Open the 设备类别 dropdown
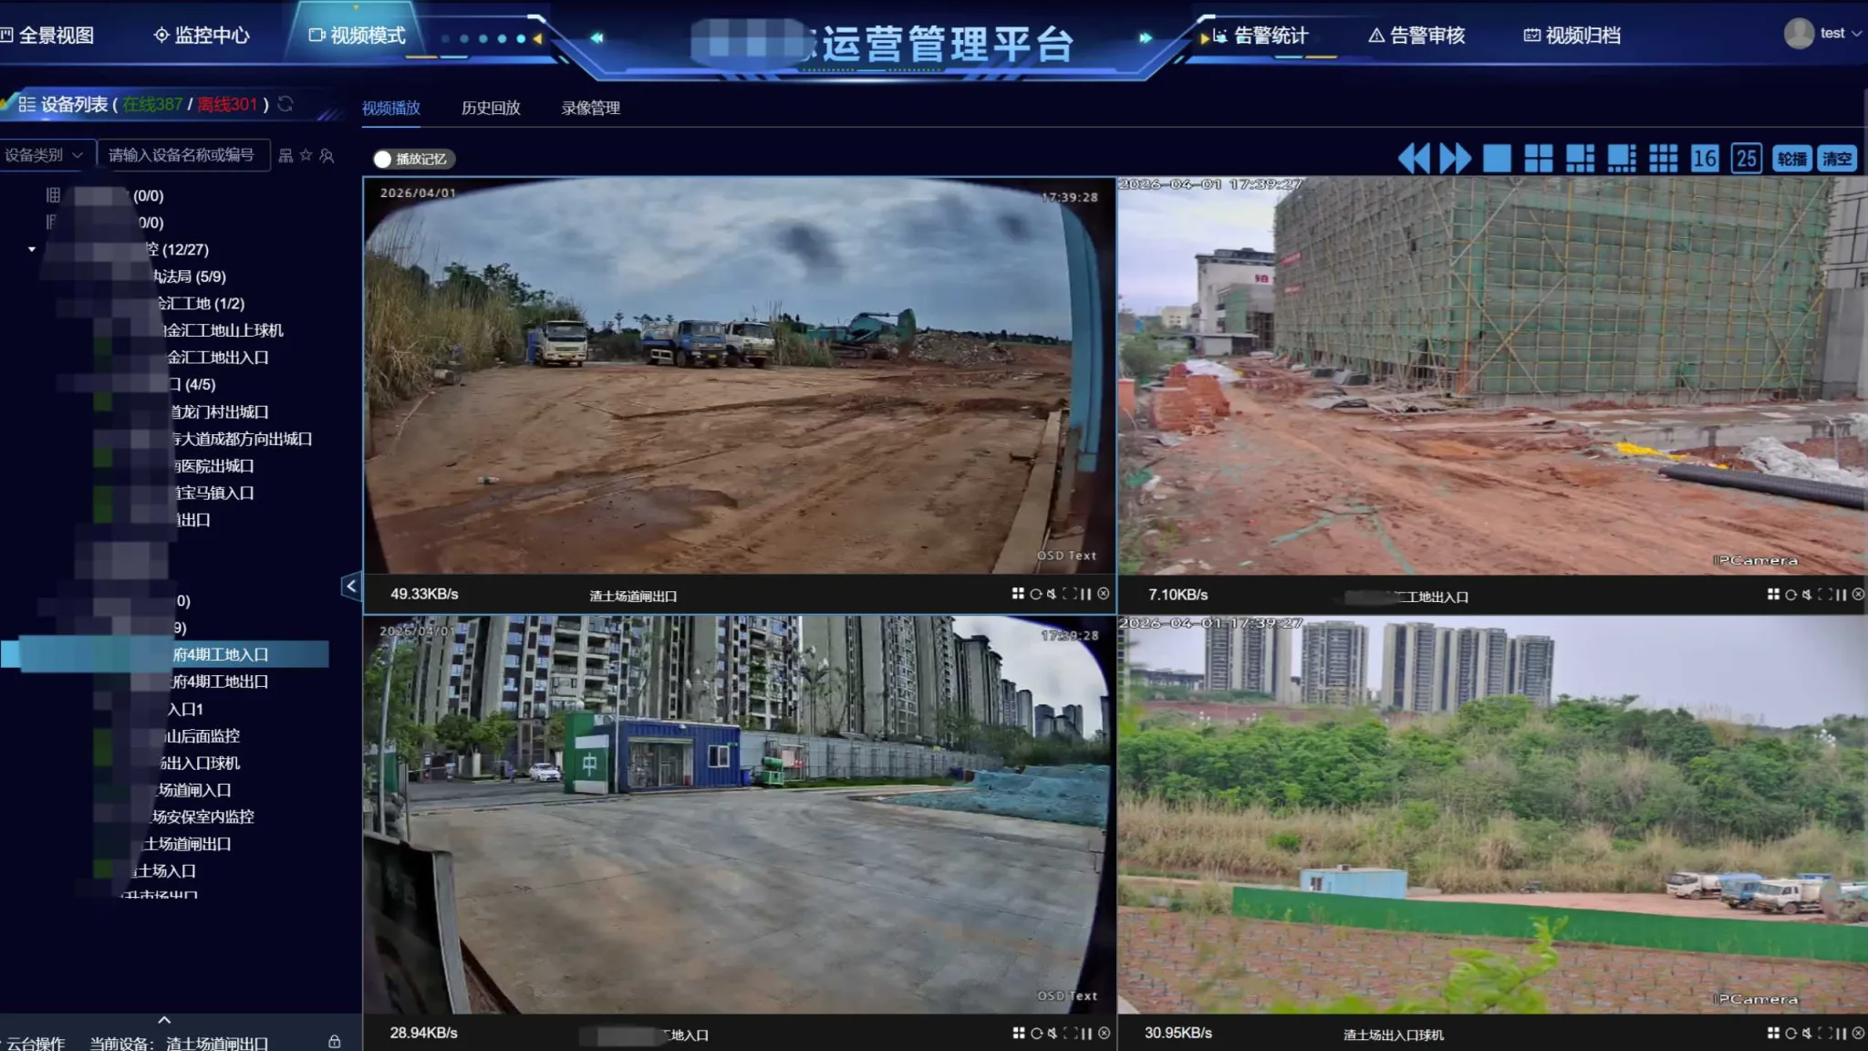1868x1051 pixels. (x=44, y=155)
